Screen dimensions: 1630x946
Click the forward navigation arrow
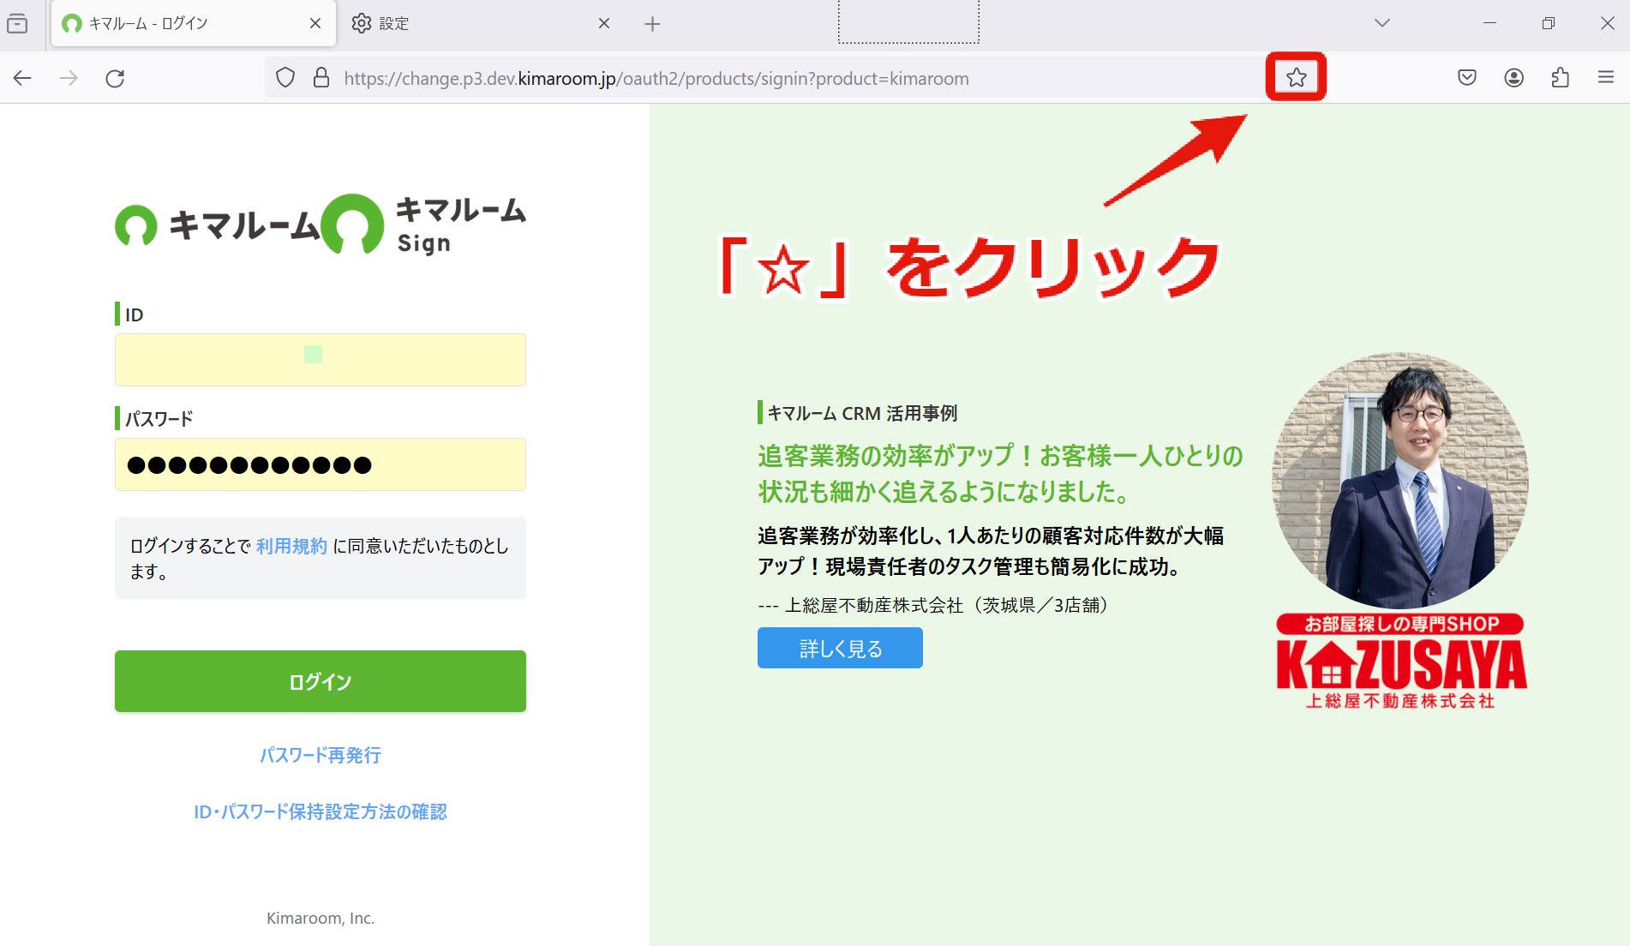click(69, 78)
